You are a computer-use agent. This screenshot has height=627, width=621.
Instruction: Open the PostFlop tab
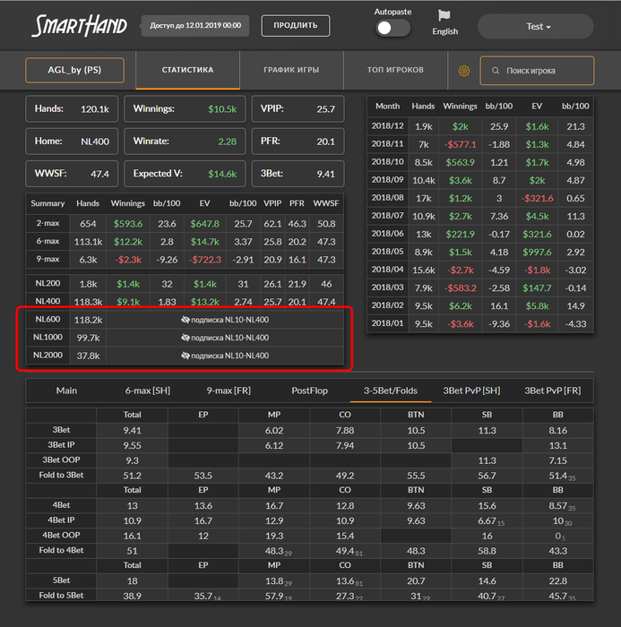pos(310,391)
